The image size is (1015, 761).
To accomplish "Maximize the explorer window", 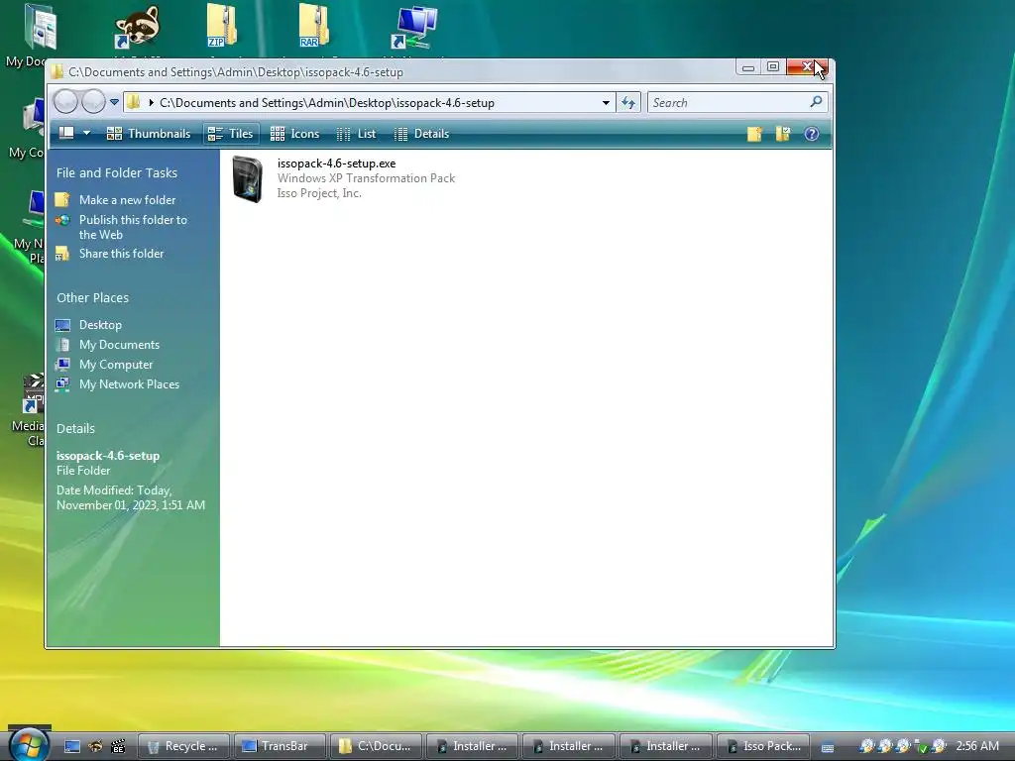I will (773, 66).
